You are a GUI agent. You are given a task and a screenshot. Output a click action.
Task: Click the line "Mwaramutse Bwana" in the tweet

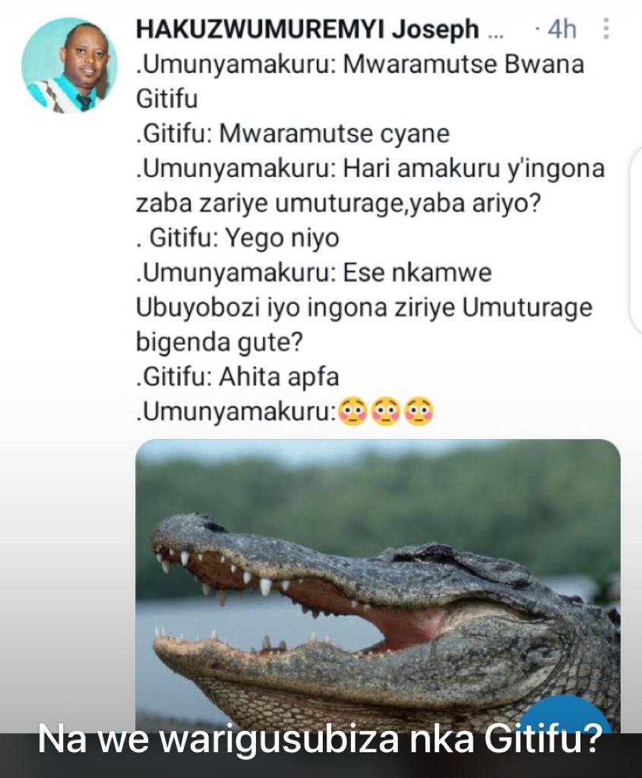[x=359, y=65]
